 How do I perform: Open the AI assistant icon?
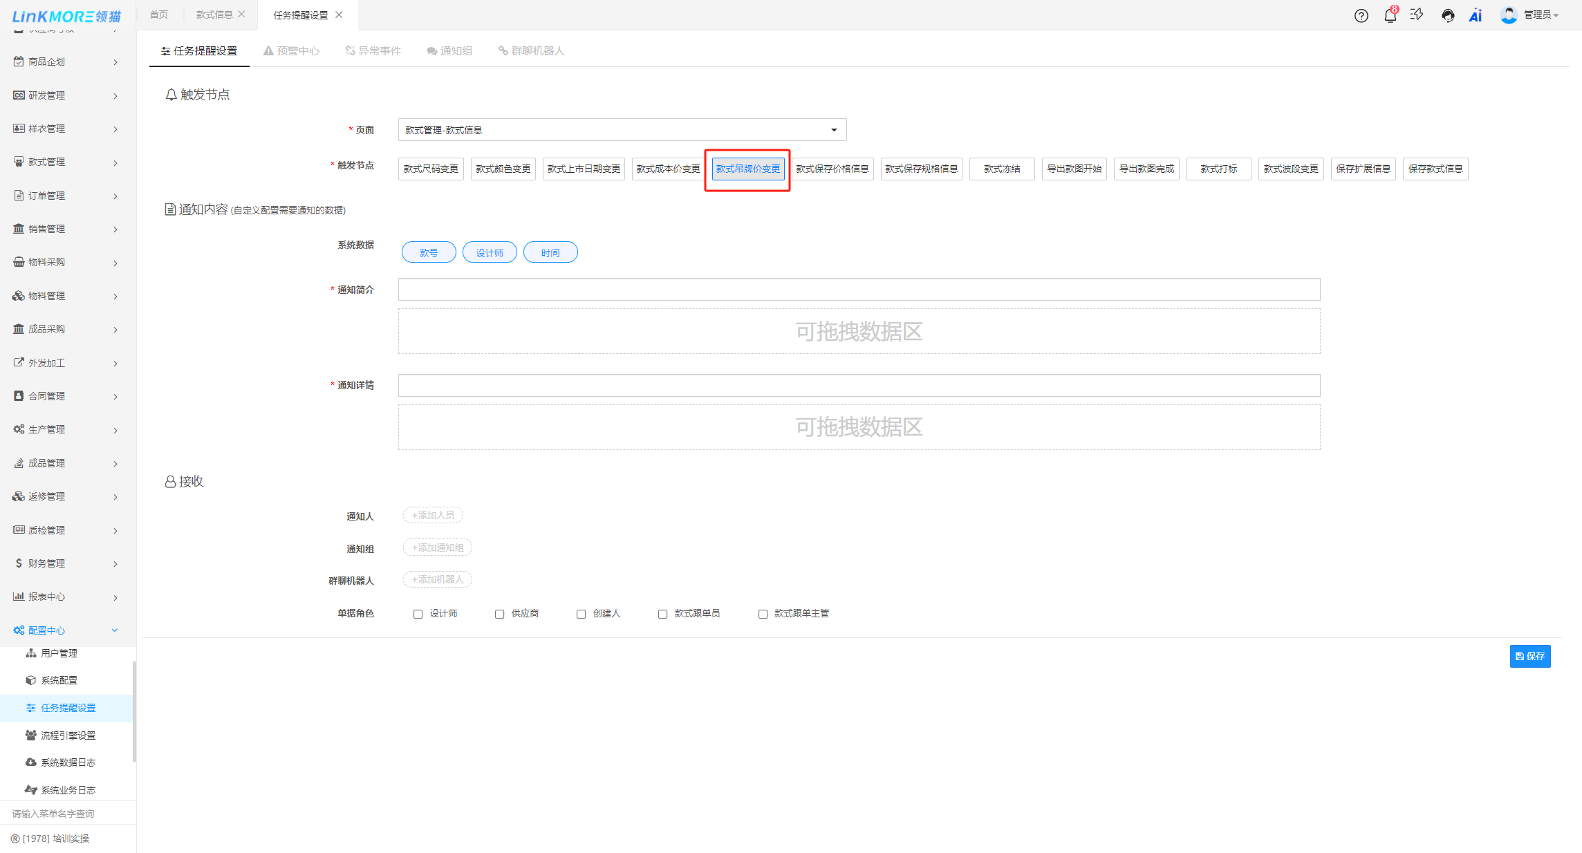tap(1476, 15)
